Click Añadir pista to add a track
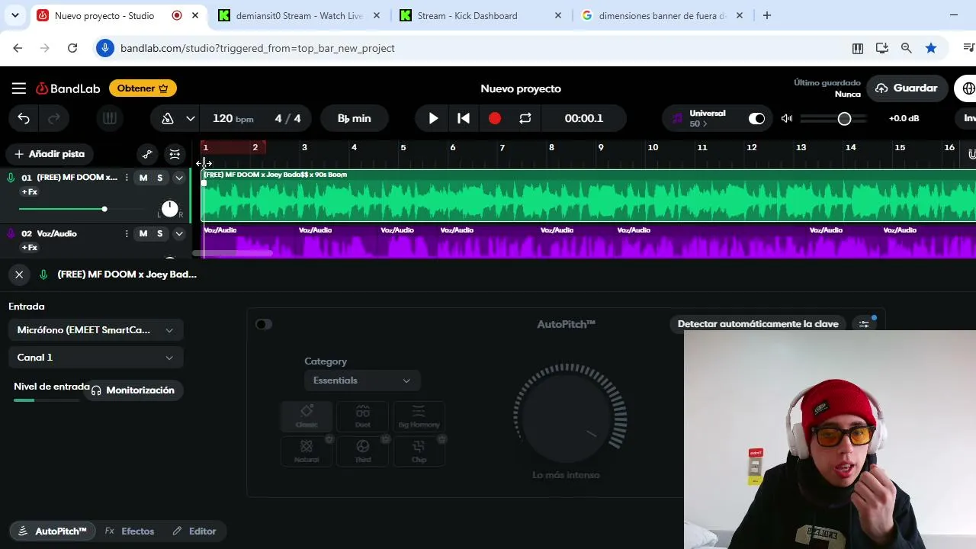976x549 pixels. point(50,154)
